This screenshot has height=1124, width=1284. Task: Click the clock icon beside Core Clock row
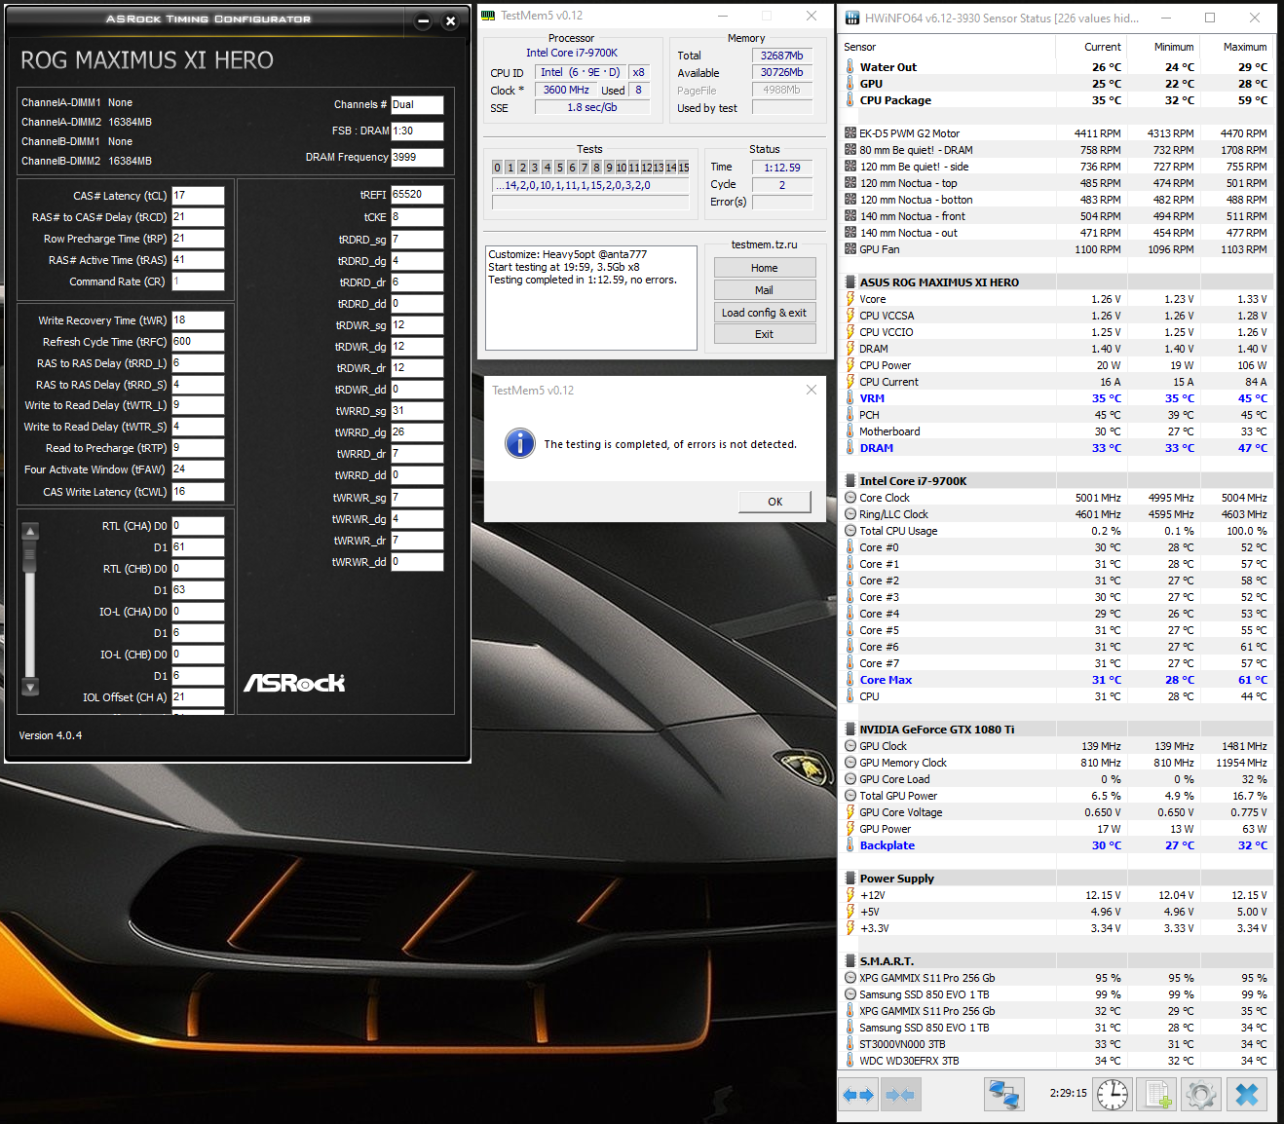coord(850,498)
